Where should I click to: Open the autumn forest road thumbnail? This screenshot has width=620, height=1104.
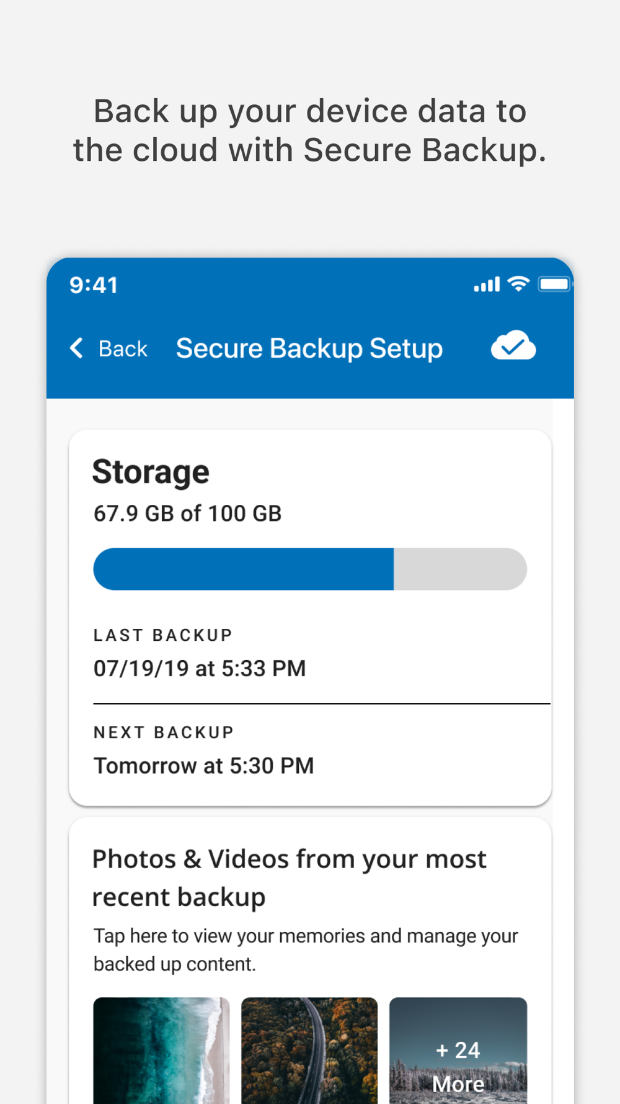click(309, 1051)
